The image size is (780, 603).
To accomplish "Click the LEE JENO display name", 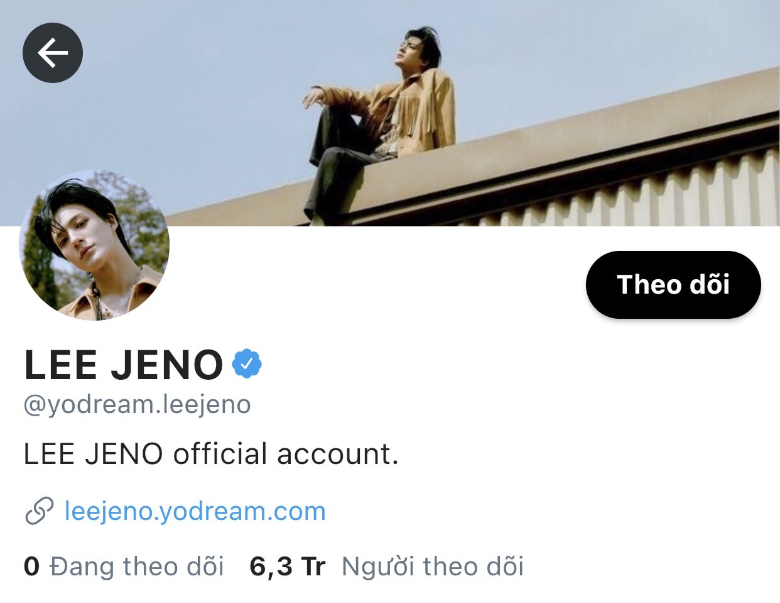I will tap(124, 365).
